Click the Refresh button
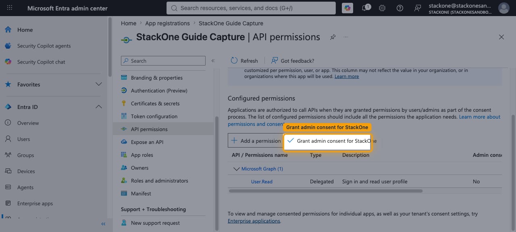The image size is (516, 232). click(x=244, y=61)
